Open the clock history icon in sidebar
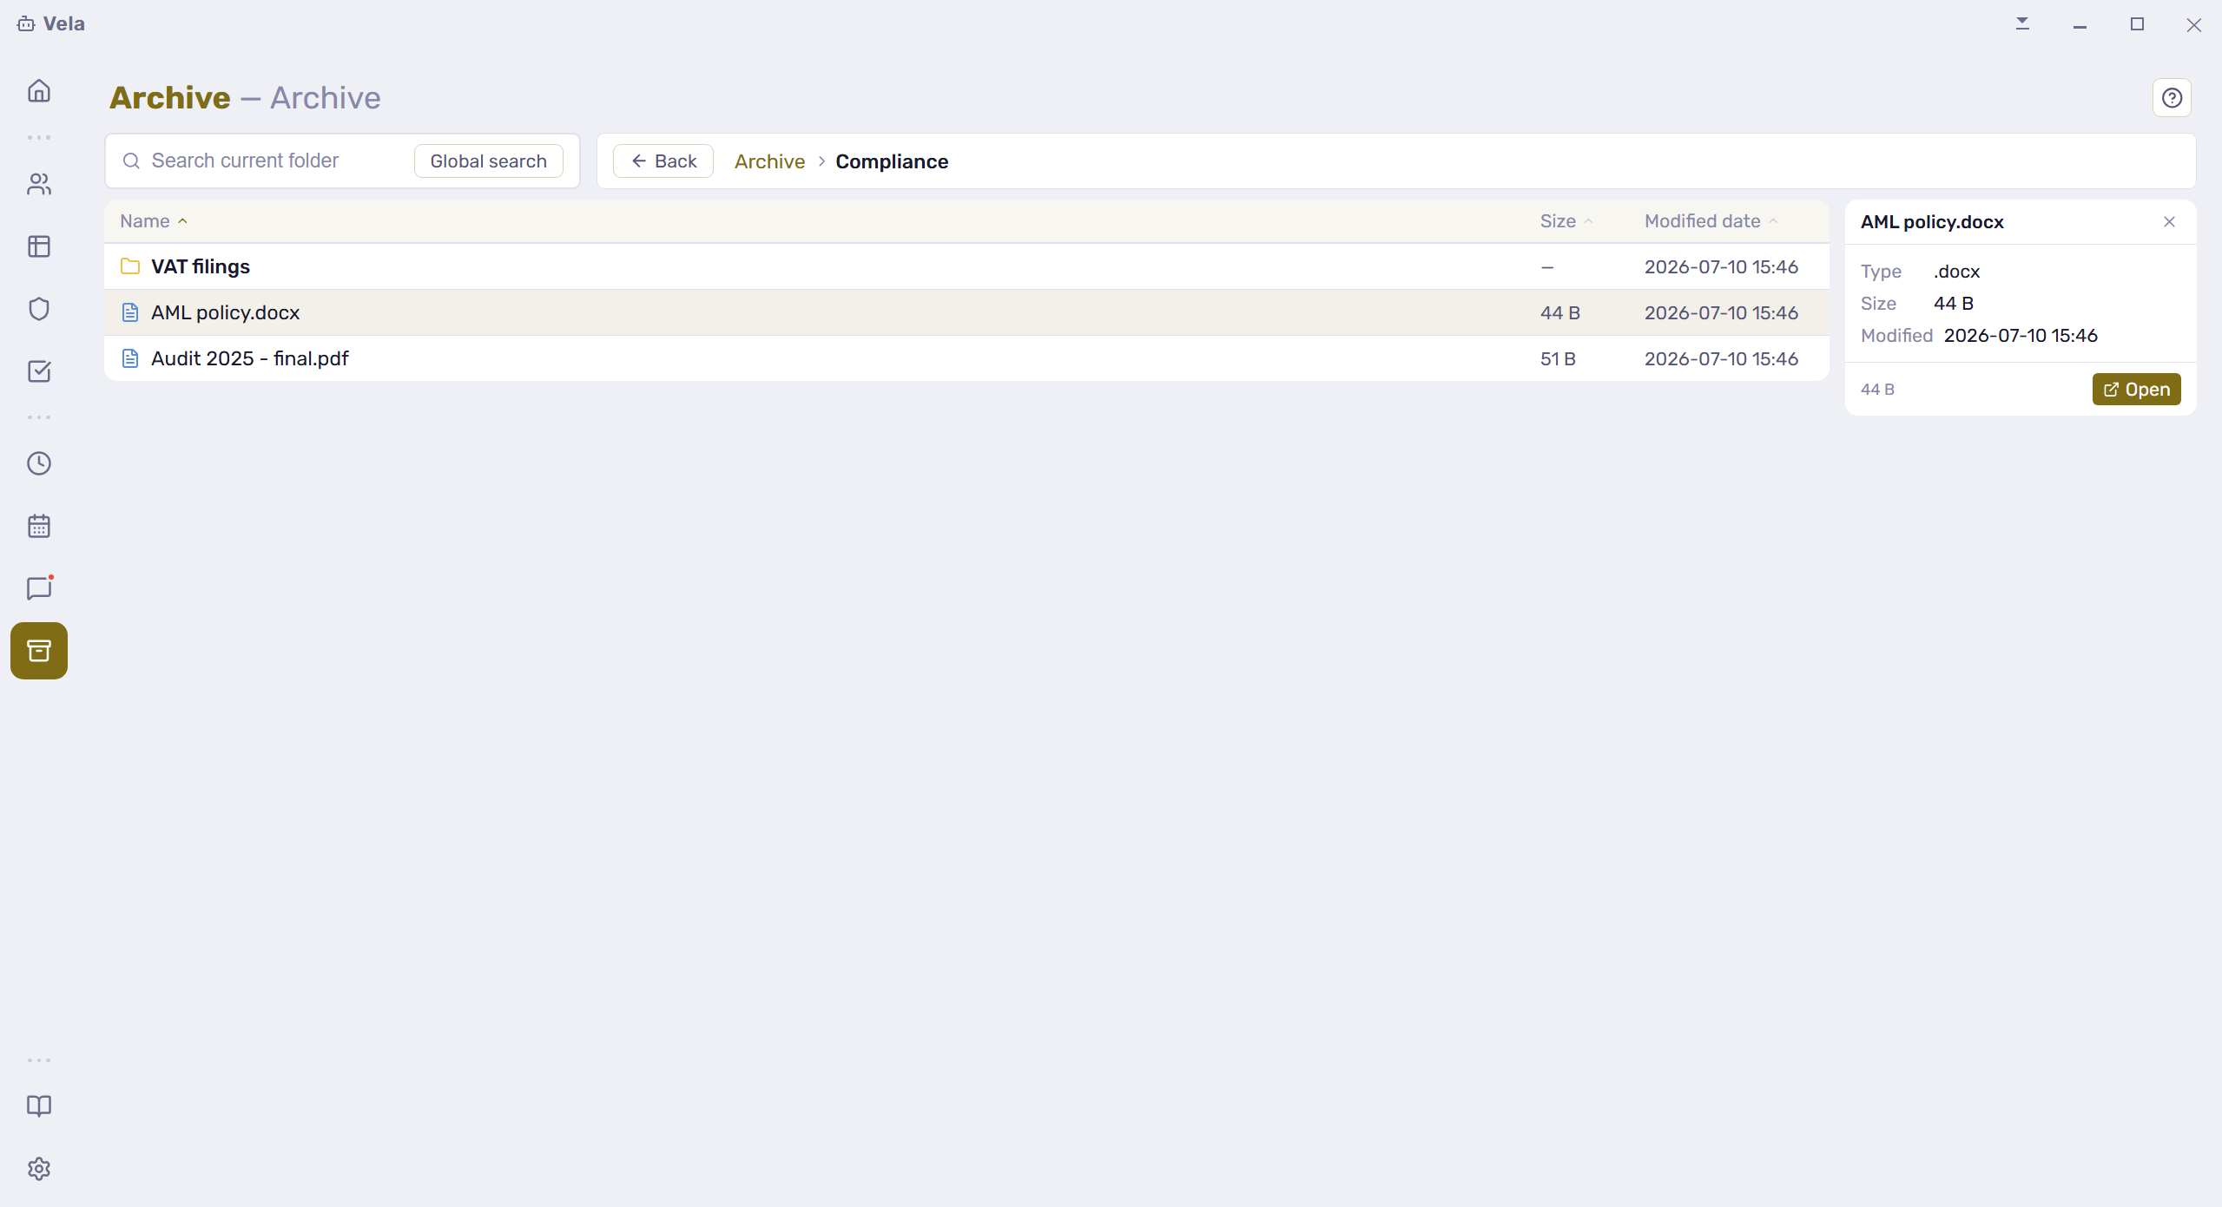 point(39,463)
